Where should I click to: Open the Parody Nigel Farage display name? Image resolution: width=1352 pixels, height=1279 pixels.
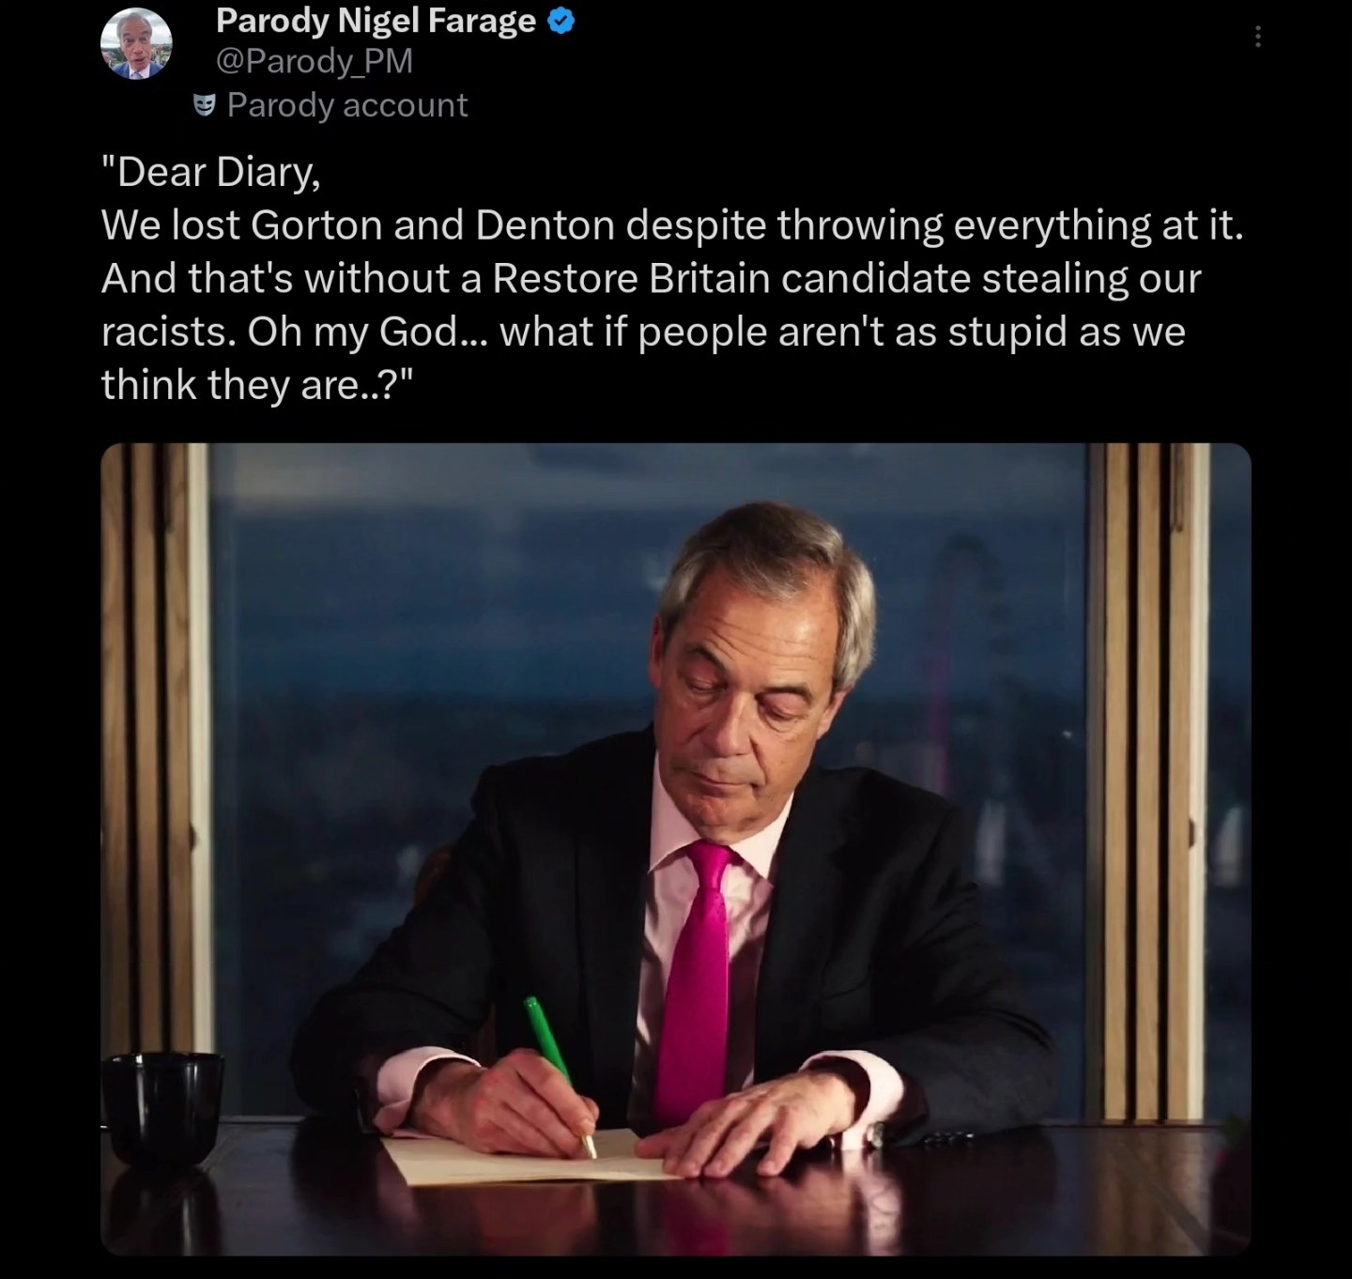coord(376,21)
